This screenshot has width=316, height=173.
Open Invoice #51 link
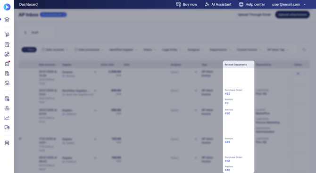(x=227, y=103)
